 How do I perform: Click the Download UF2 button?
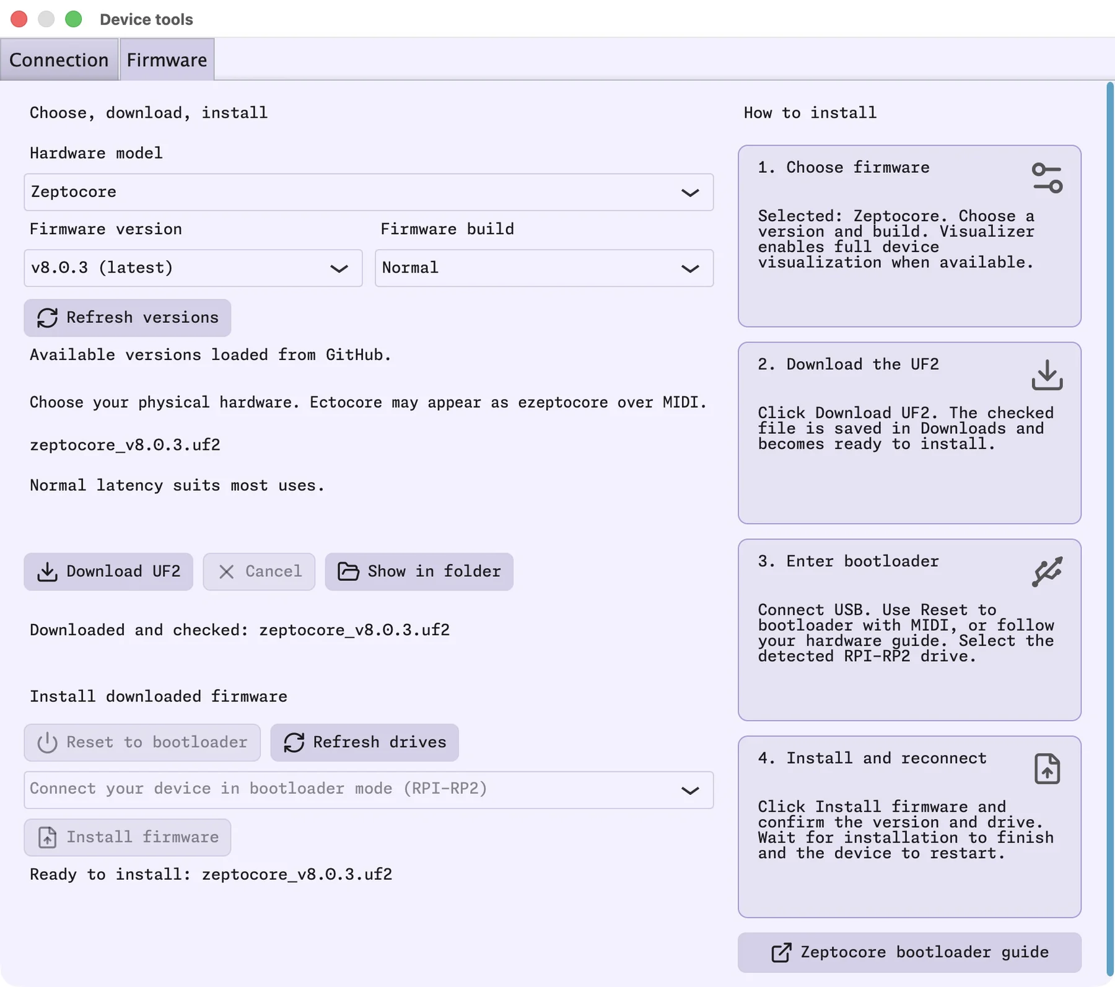pyautogui.click(x=108, y=571)
